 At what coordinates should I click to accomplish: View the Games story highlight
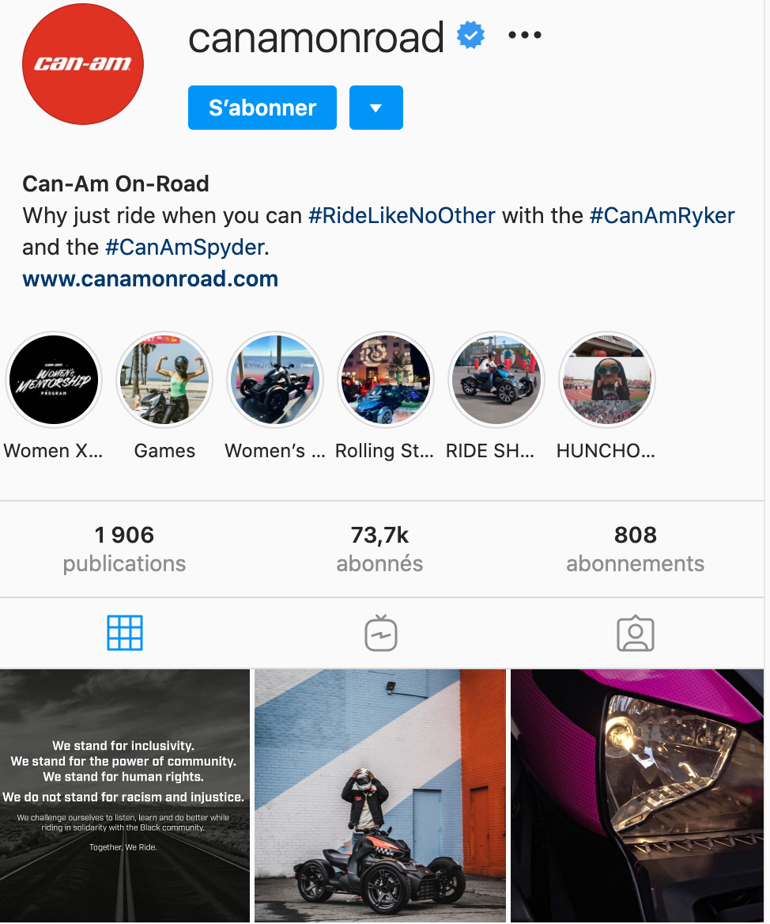click(164, 380)
